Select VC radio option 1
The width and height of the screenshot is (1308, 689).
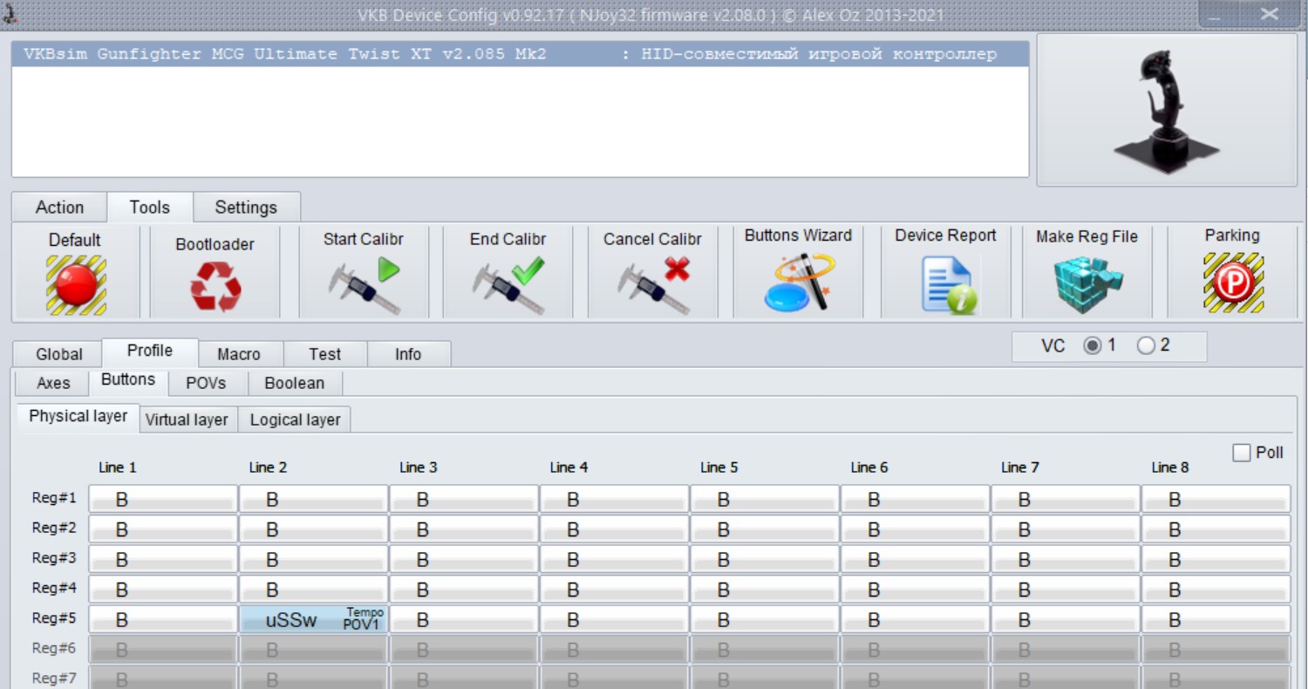1092,346
